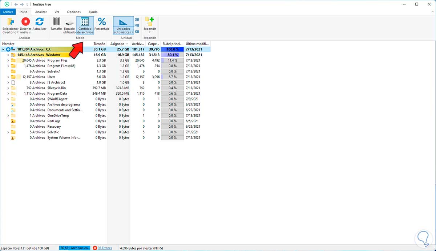436x251 pixels.
Task: Click the Archivos de programa shortcut icon
Action: (13, 104)
